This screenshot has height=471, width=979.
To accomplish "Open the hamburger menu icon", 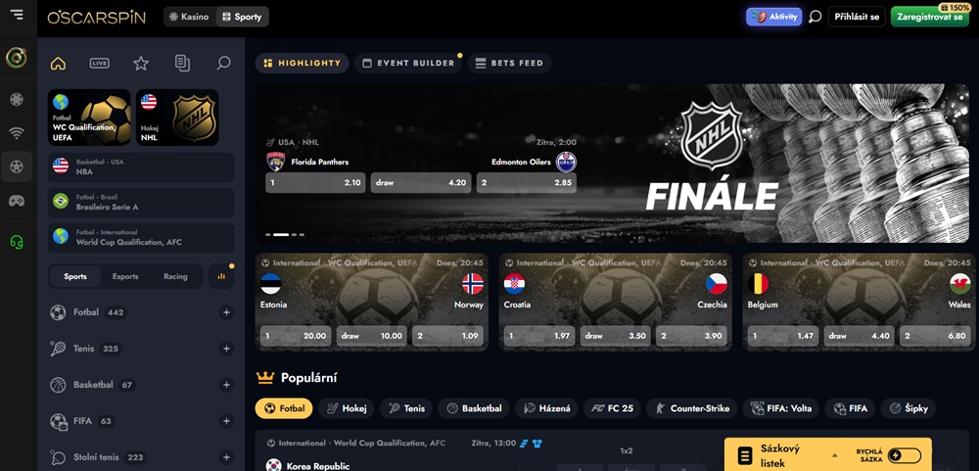I will tap(17, 14).
